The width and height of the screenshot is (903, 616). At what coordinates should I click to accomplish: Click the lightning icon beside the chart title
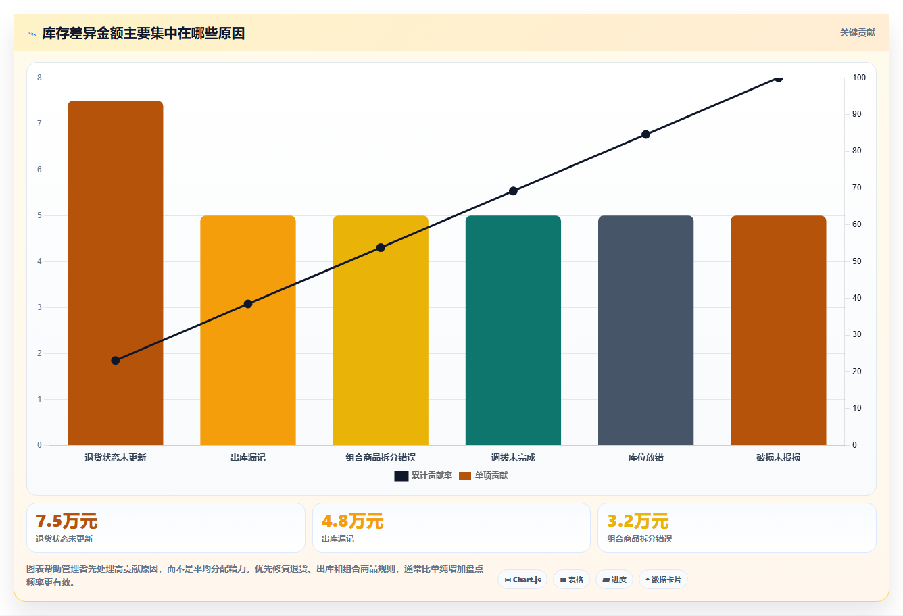32,34
